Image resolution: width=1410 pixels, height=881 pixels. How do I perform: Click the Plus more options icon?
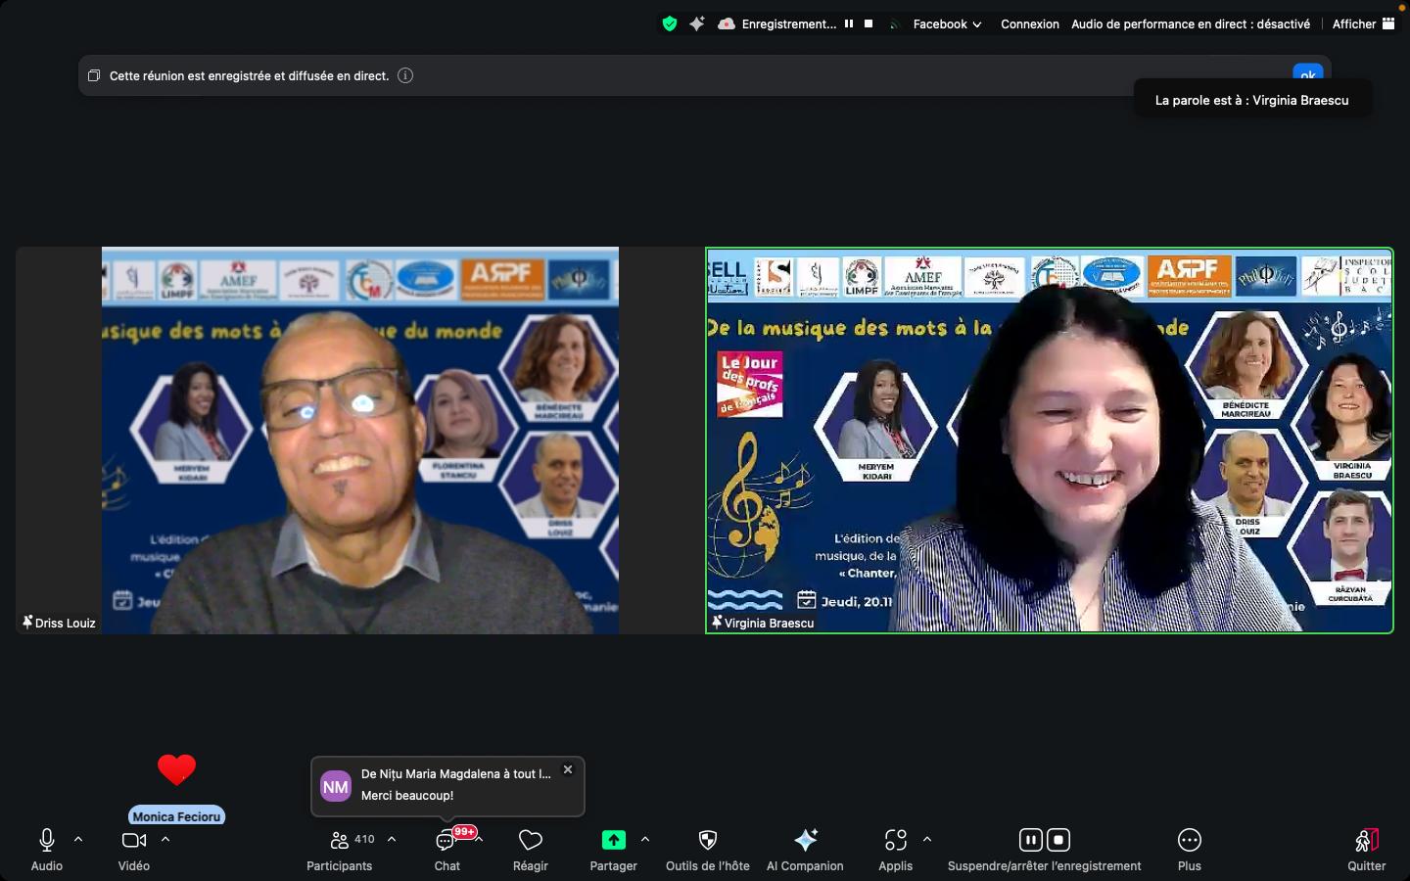1189,840
